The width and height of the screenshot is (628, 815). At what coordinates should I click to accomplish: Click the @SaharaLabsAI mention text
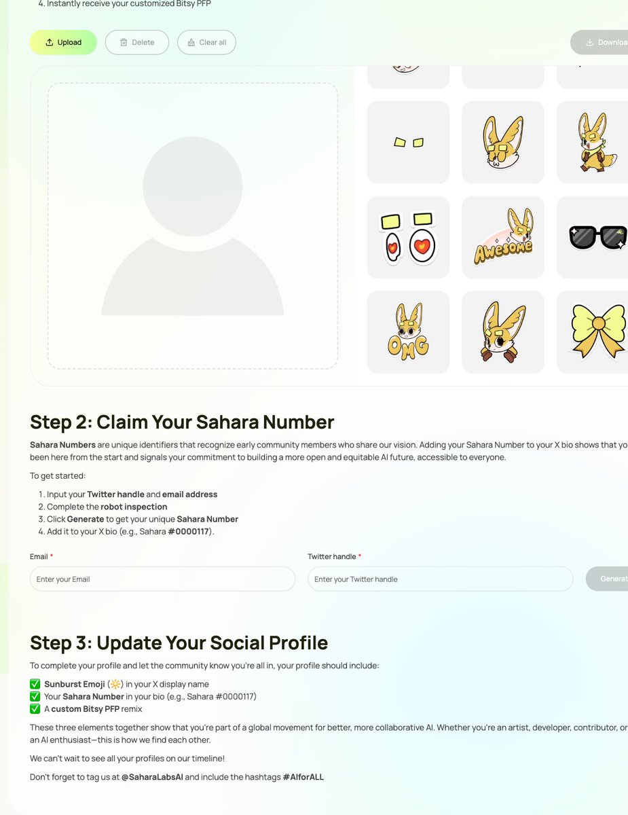coord(152,777)
